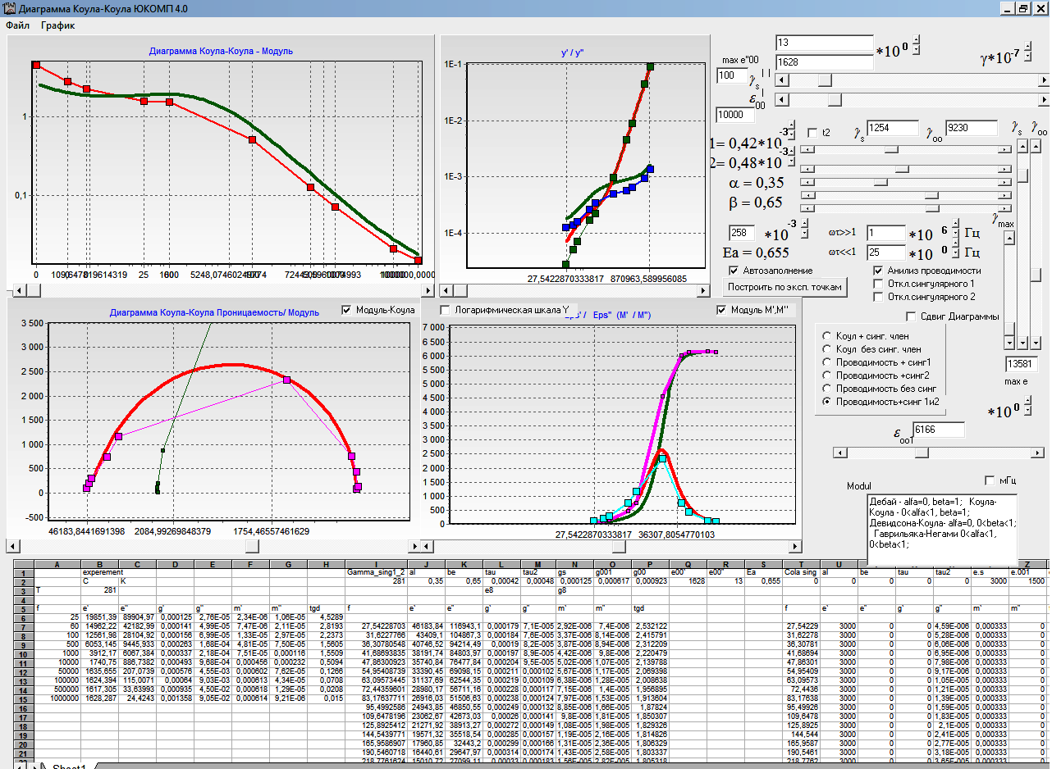Toggle the Модуль M',M'' checkbox
This screenshot has height=769, width=1052.
point(722,310)
